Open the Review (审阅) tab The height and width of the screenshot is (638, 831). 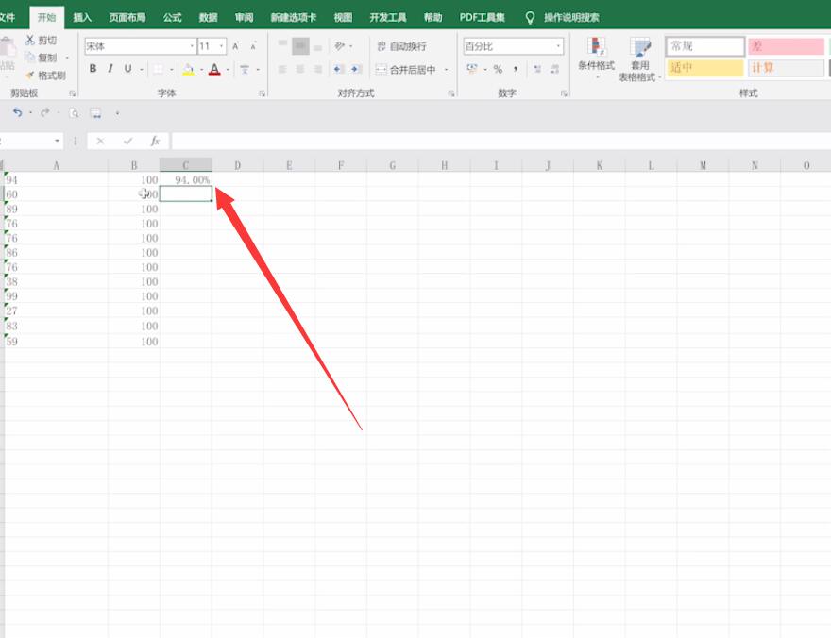(245, 18)
